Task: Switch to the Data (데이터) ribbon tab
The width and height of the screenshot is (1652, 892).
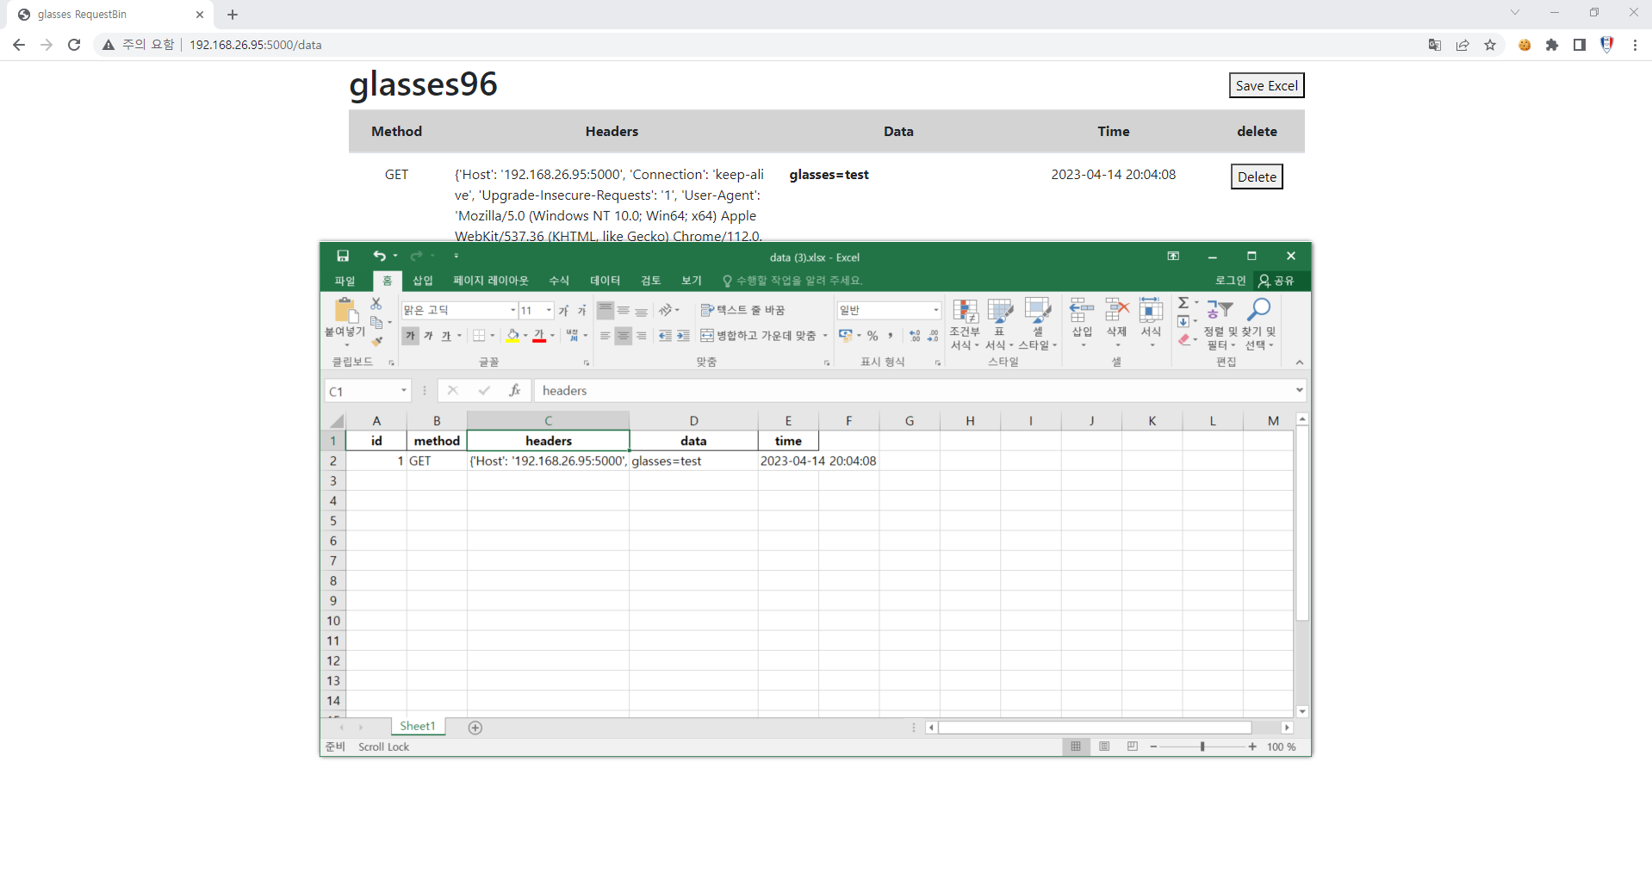Action: click(605, 281)
